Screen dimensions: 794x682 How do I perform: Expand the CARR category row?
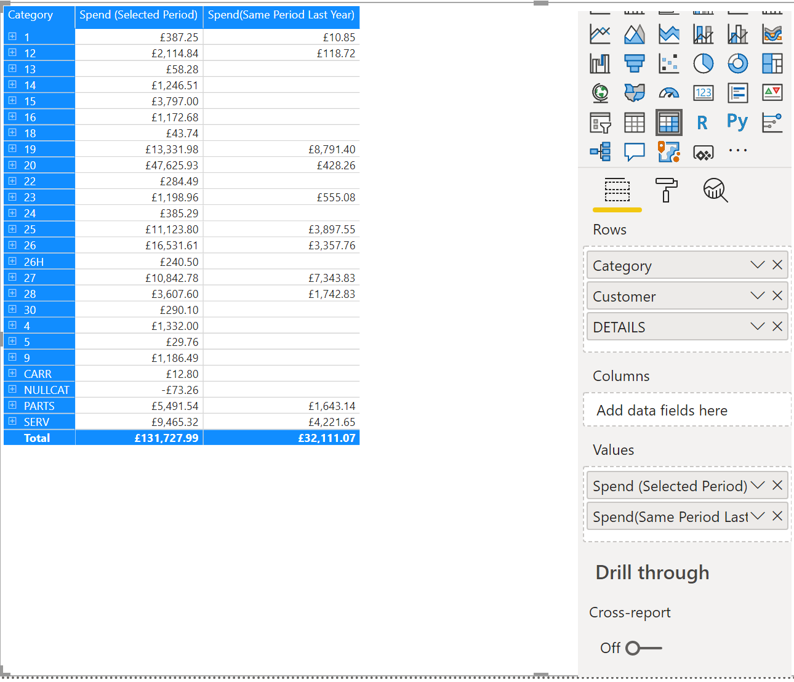click(12, 373)
